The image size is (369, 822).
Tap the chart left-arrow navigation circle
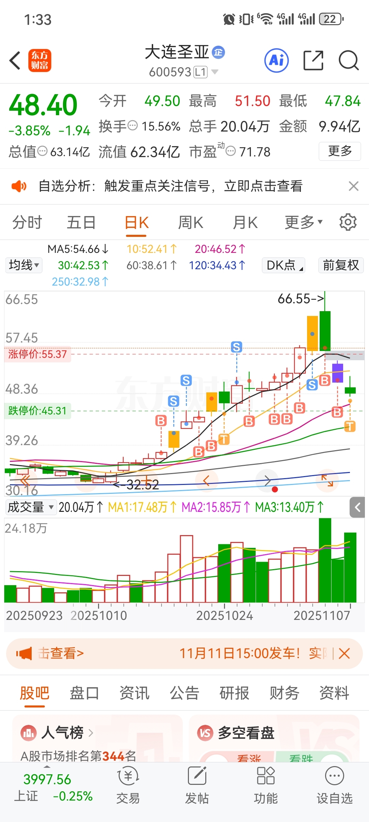click(x=206, y=481)
